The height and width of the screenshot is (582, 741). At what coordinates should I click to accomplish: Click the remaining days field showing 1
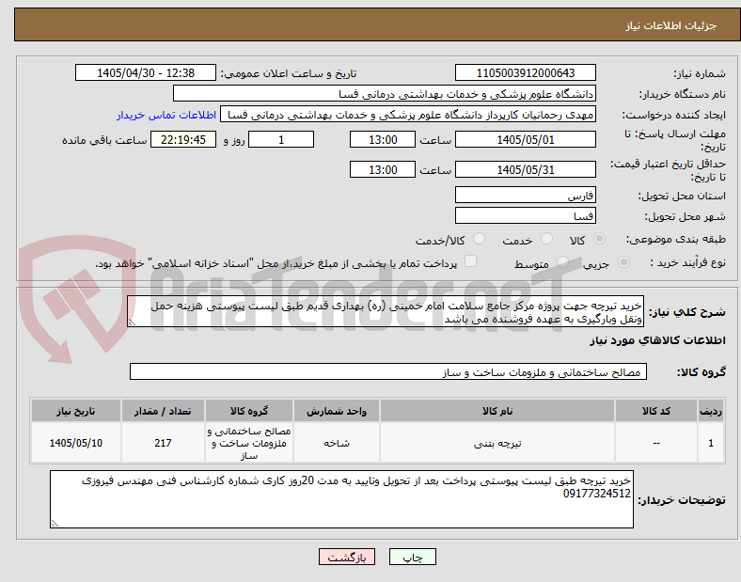coord(281,139)
